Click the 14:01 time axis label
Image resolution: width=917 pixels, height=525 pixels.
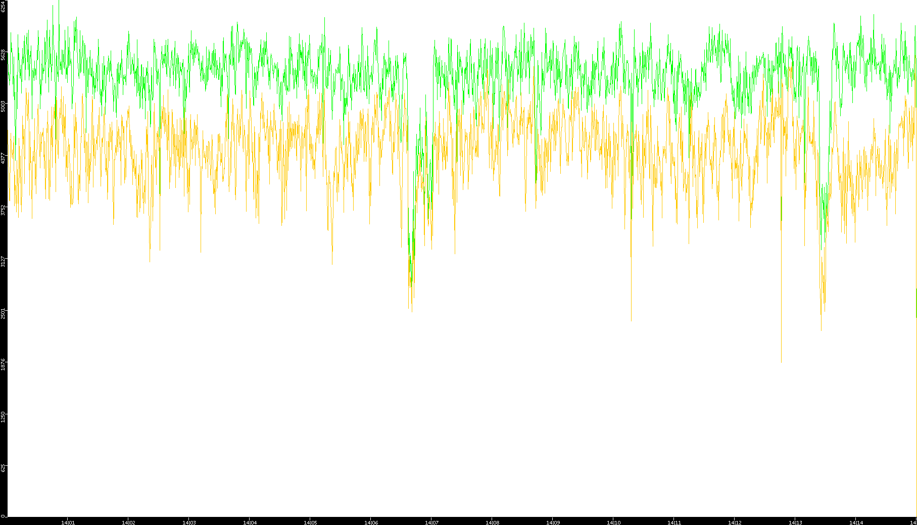(x=68, y=522)
